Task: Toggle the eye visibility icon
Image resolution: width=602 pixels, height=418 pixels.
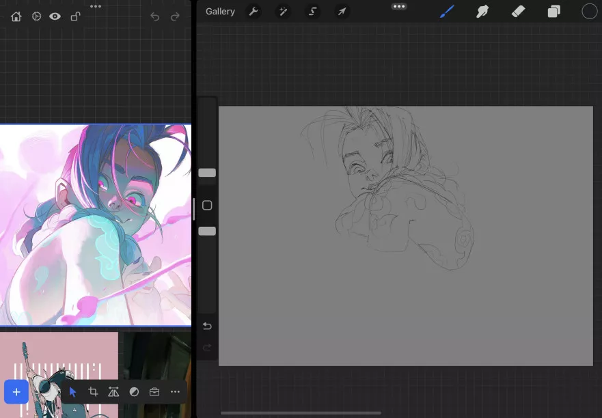Action: coord(55,16)
